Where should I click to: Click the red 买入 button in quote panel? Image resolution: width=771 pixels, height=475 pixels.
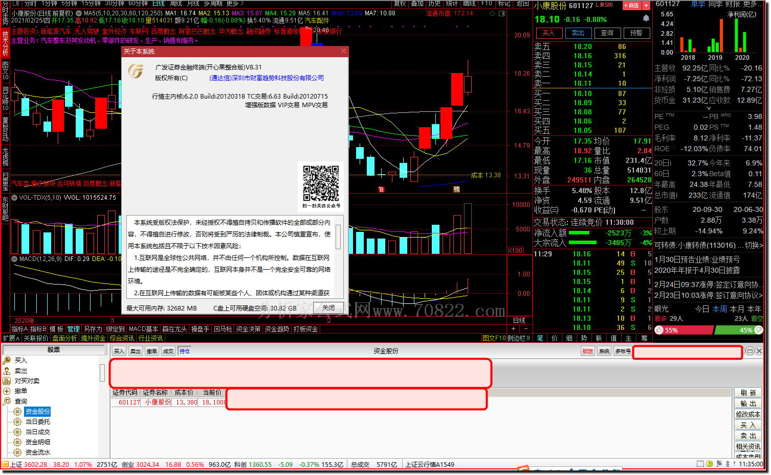(x=548, y=33)
